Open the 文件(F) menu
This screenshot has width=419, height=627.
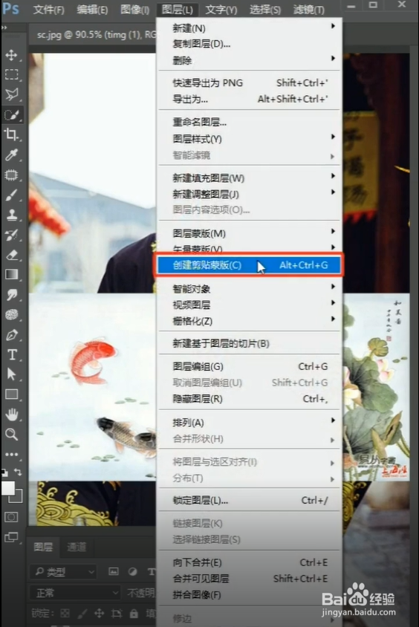(x=48, y=10)
